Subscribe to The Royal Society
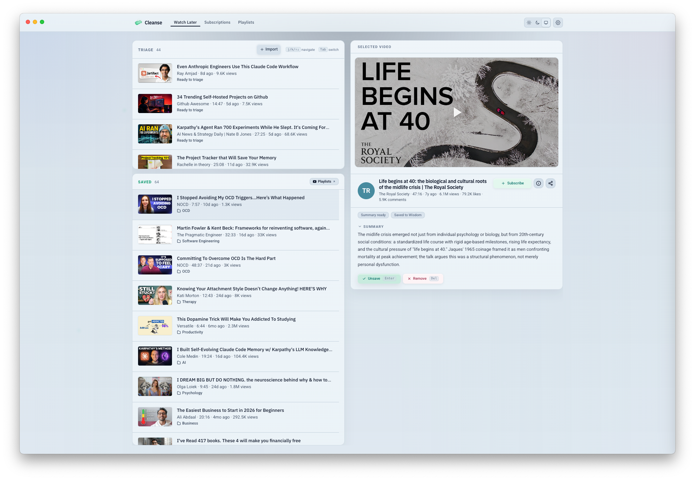Screen dimensions: 695x480 (x=512, y=183)
